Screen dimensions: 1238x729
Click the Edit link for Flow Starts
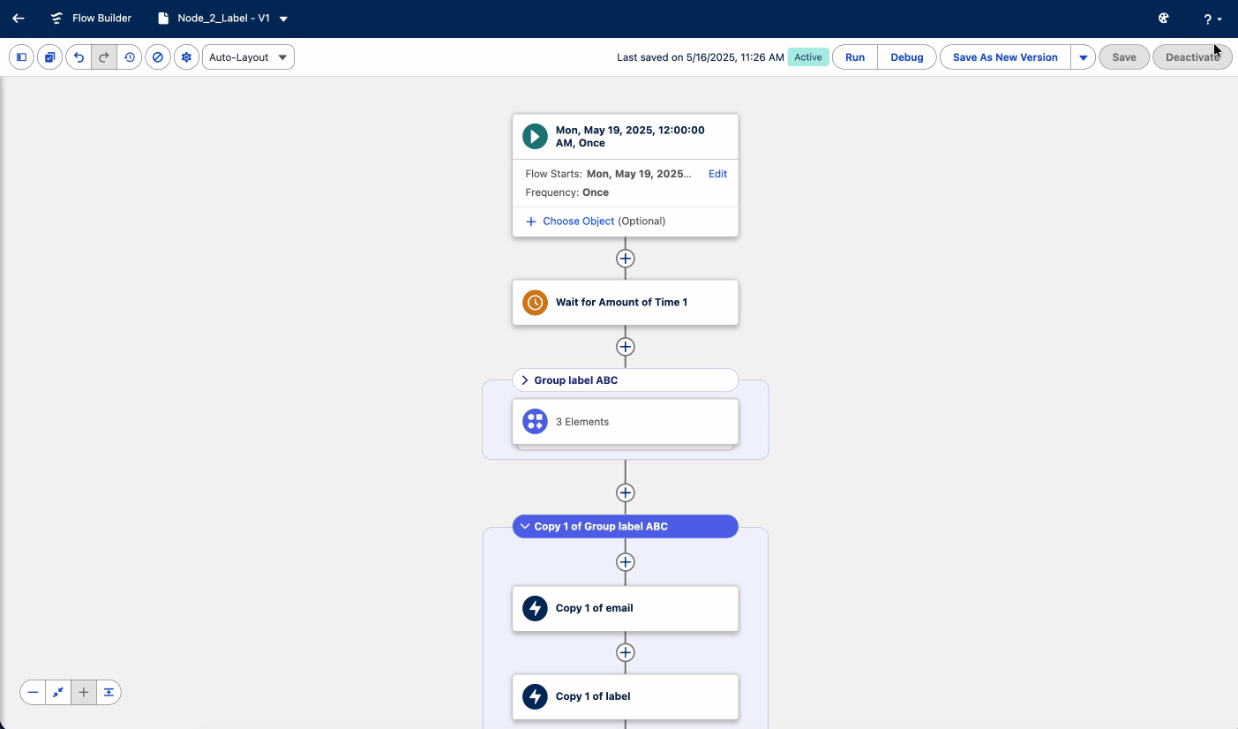[x=717, y=174]
